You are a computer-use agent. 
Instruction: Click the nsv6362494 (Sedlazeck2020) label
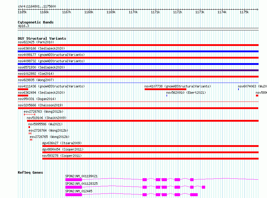click(41, 93)
